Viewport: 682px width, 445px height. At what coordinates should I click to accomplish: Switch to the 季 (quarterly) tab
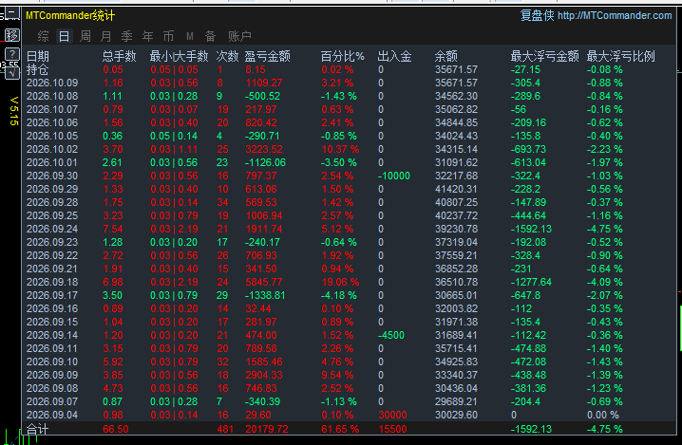126,36
